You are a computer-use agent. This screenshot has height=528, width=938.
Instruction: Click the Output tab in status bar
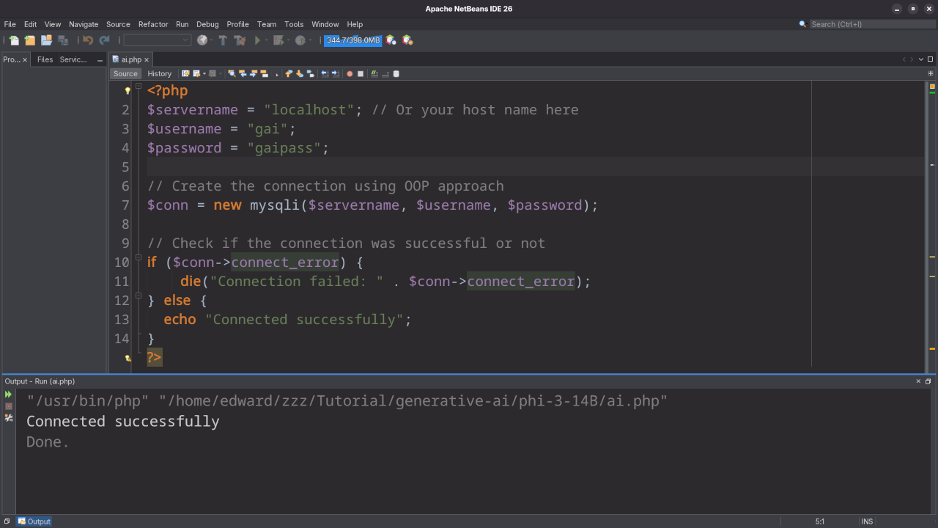[x=34, y=521]
